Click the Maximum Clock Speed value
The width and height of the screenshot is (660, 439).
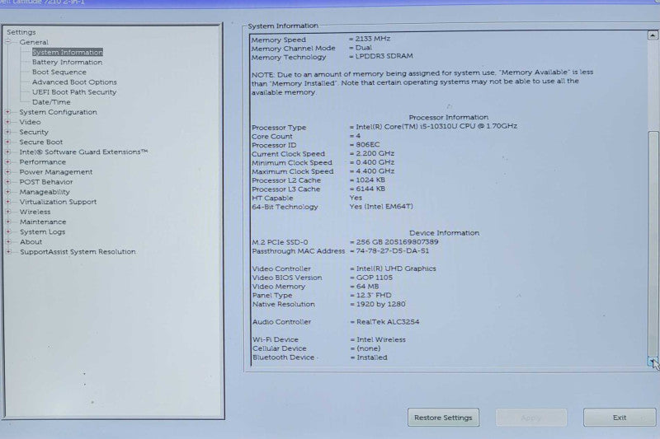(x=375, y=171)
